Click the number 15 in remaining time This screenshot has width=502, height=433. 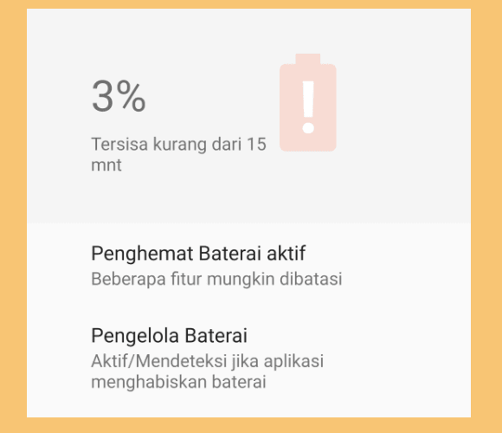point(256,144)
